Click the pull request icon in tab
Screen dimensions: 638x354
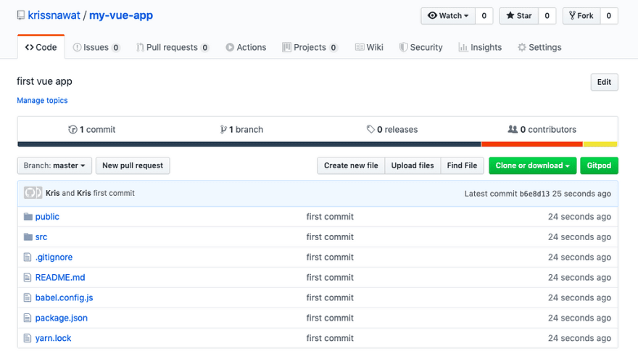point(140,47)
